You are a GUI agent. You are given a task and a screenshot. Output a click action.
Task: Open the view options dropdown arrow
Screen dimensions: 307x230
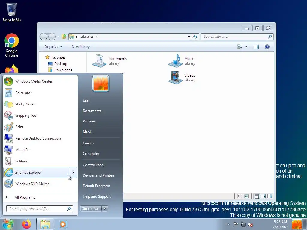pos(246,47)
